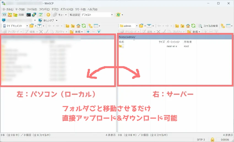Screen dimensions: 234x142
Task: Go to remote parent directory icon
Action: click(177, 26)
